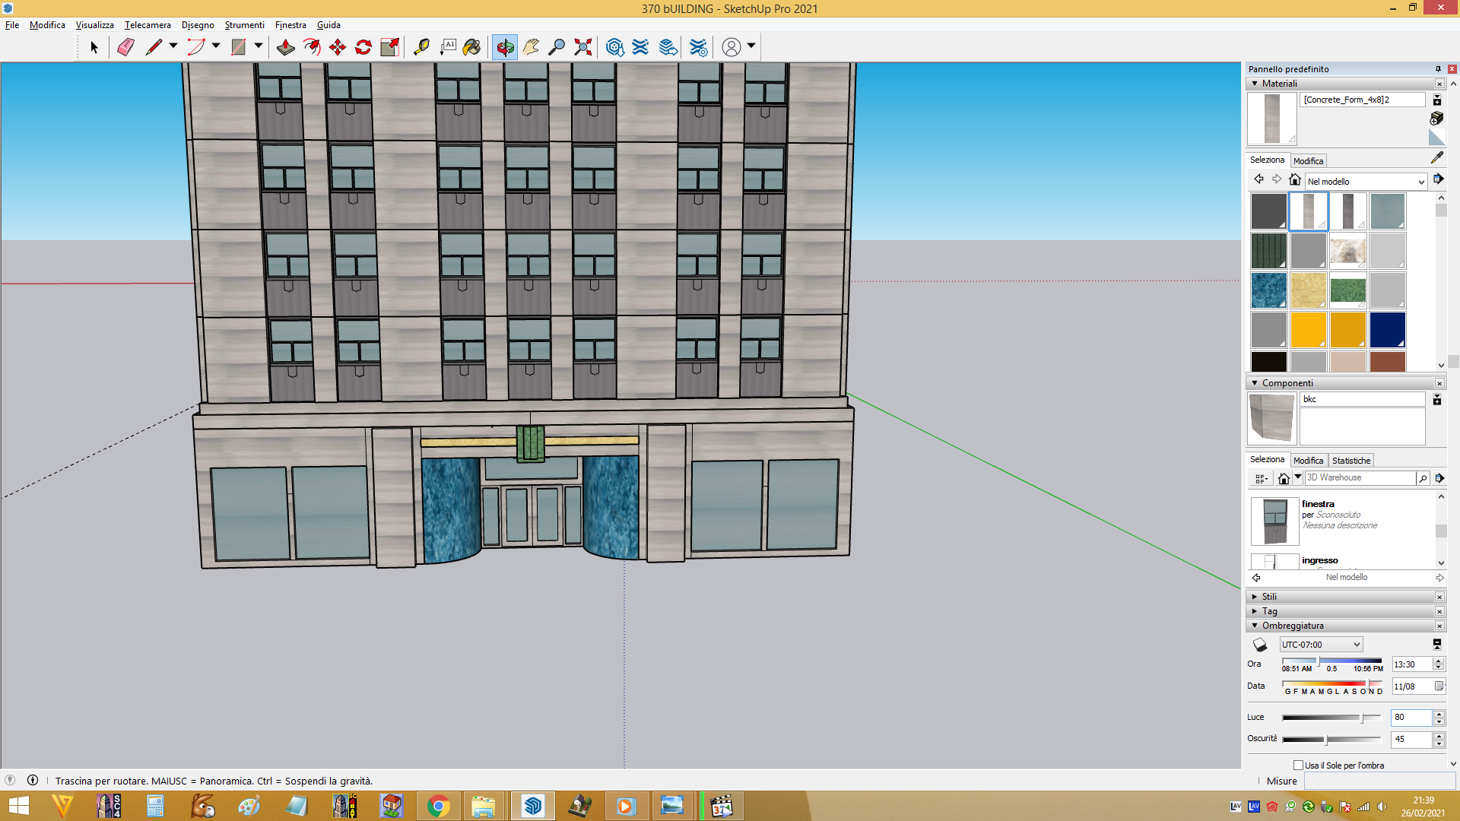This screenshot has height=821, width=1460.
Task: Select the dark blue material swatch
Action: coord(1387,329)
